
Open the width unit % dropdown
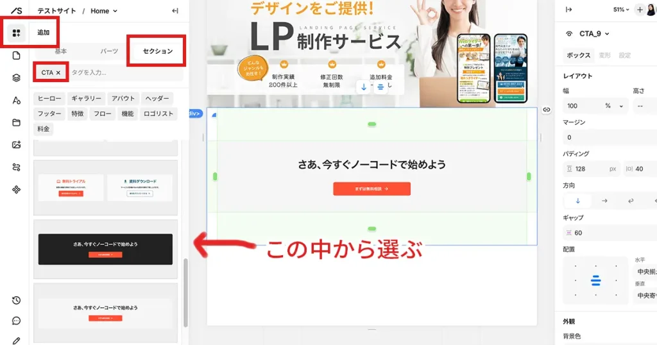tap(614, 106)
